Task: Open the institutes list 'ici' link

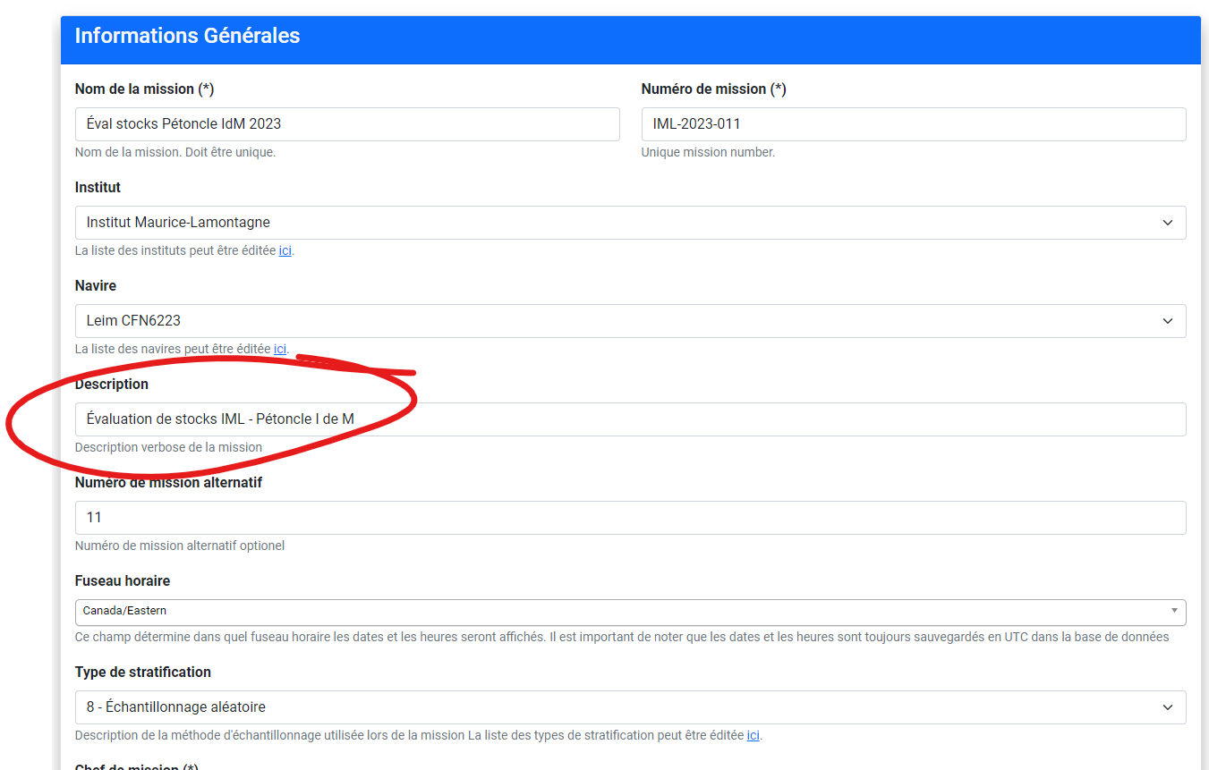Action: 285,251
